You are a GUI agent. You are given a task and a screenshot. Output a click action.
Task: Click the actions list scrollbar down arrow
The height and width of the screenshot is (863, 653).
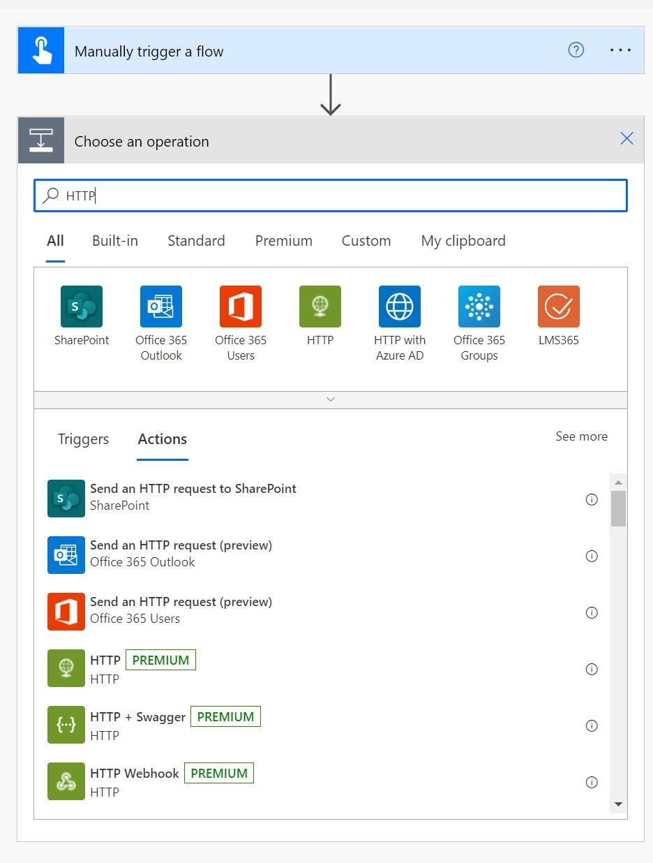pos(618,804)
